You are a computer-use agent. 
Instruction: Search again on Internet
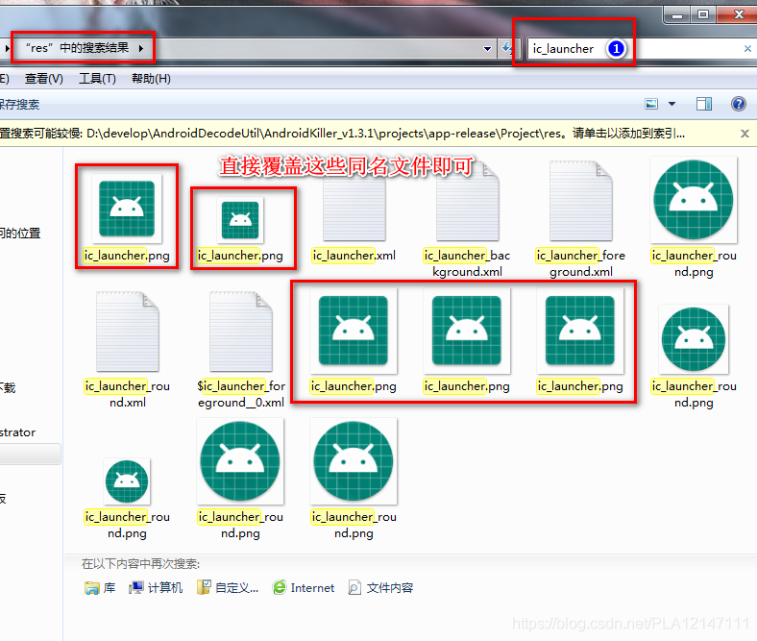point(304,588)
